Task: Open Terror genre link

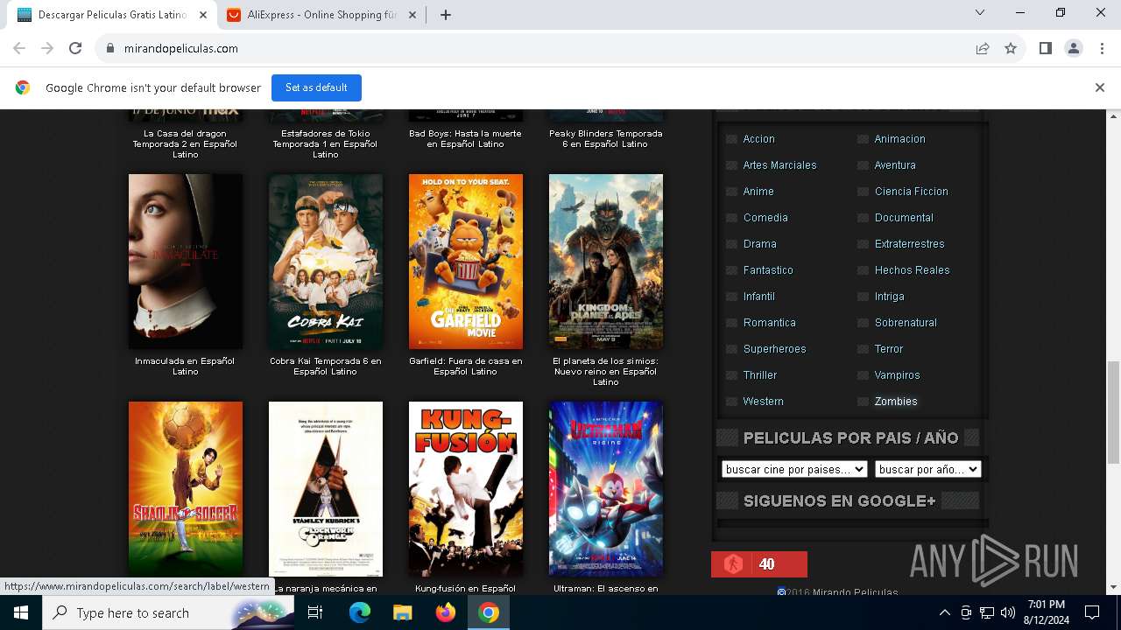Action: [888, 349]
